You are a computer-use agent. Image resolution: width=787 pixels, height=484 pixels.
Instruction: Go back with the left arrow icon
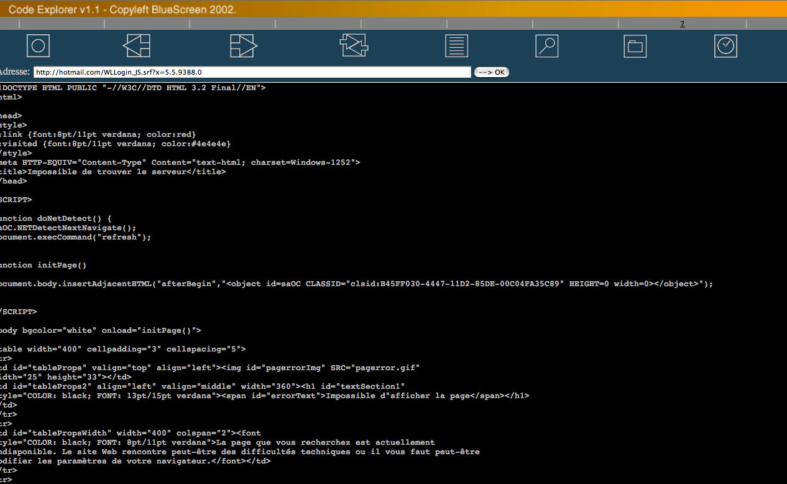tap(136, 46)
